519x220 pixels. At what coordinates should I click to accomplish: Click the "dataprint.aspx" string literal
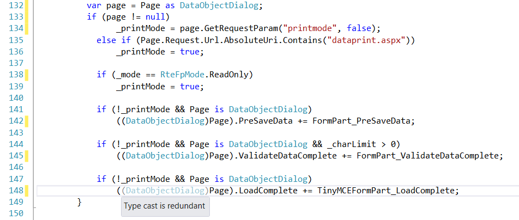point(366,40)
